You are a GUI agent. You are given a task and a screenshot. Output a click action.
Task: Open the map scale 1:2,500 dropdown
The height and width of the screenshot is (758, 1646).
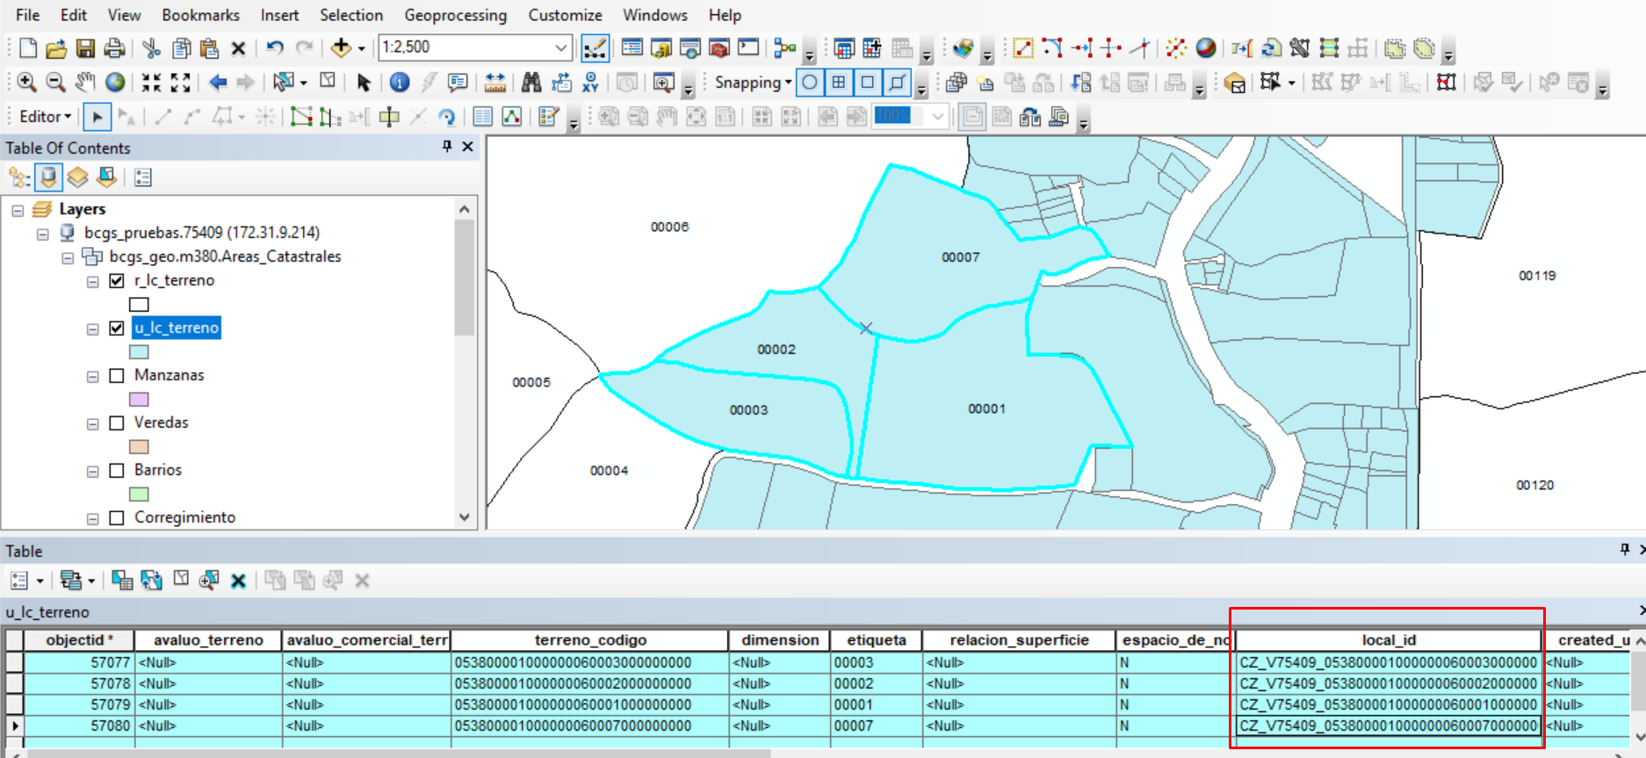pos(560,47)
